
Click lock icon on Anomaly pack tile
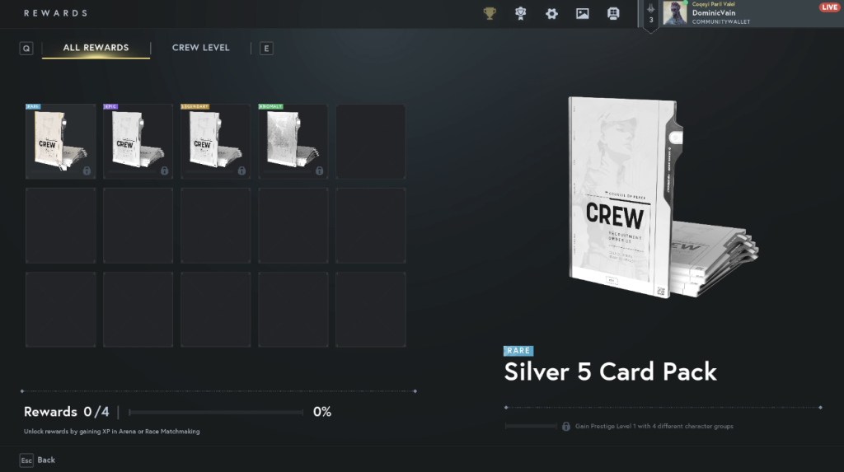pyautogui.click(x=319, y=171)
